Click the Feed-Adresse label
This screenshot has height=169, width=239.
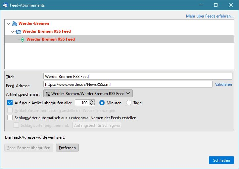point(18,86)
